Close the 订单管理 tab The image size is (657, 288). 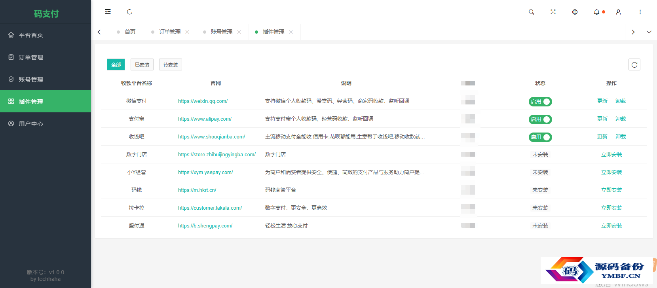187,32
